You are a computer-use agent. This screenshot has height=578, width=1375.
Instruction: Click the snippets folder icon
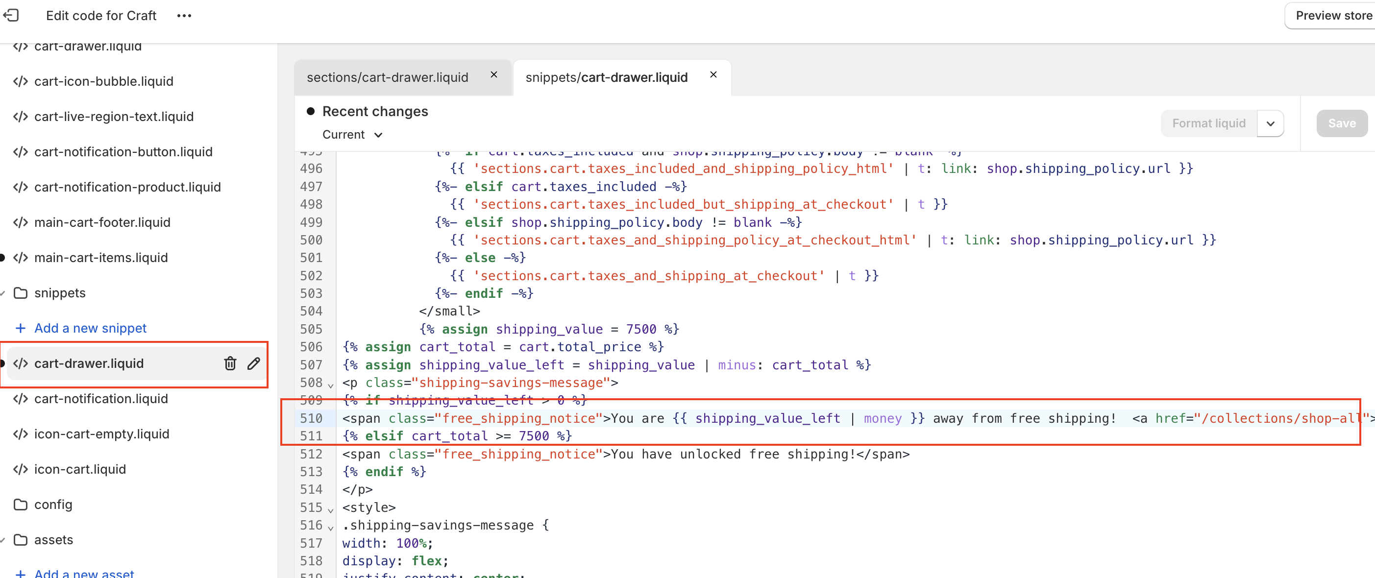20,292
